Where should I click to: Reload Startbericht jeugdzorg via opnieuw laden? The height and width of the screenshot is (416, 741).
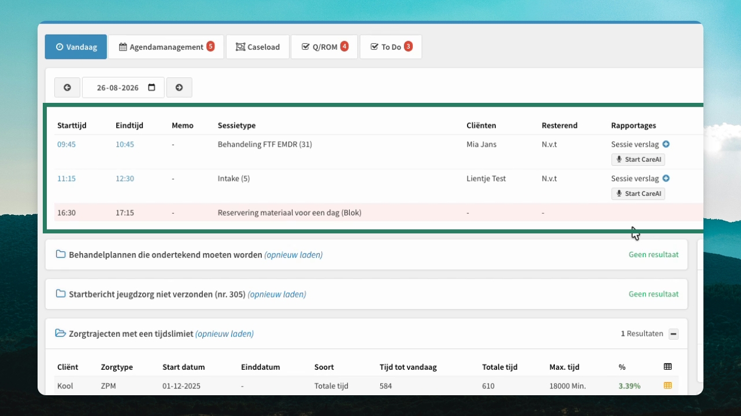[x=277, y=294]
